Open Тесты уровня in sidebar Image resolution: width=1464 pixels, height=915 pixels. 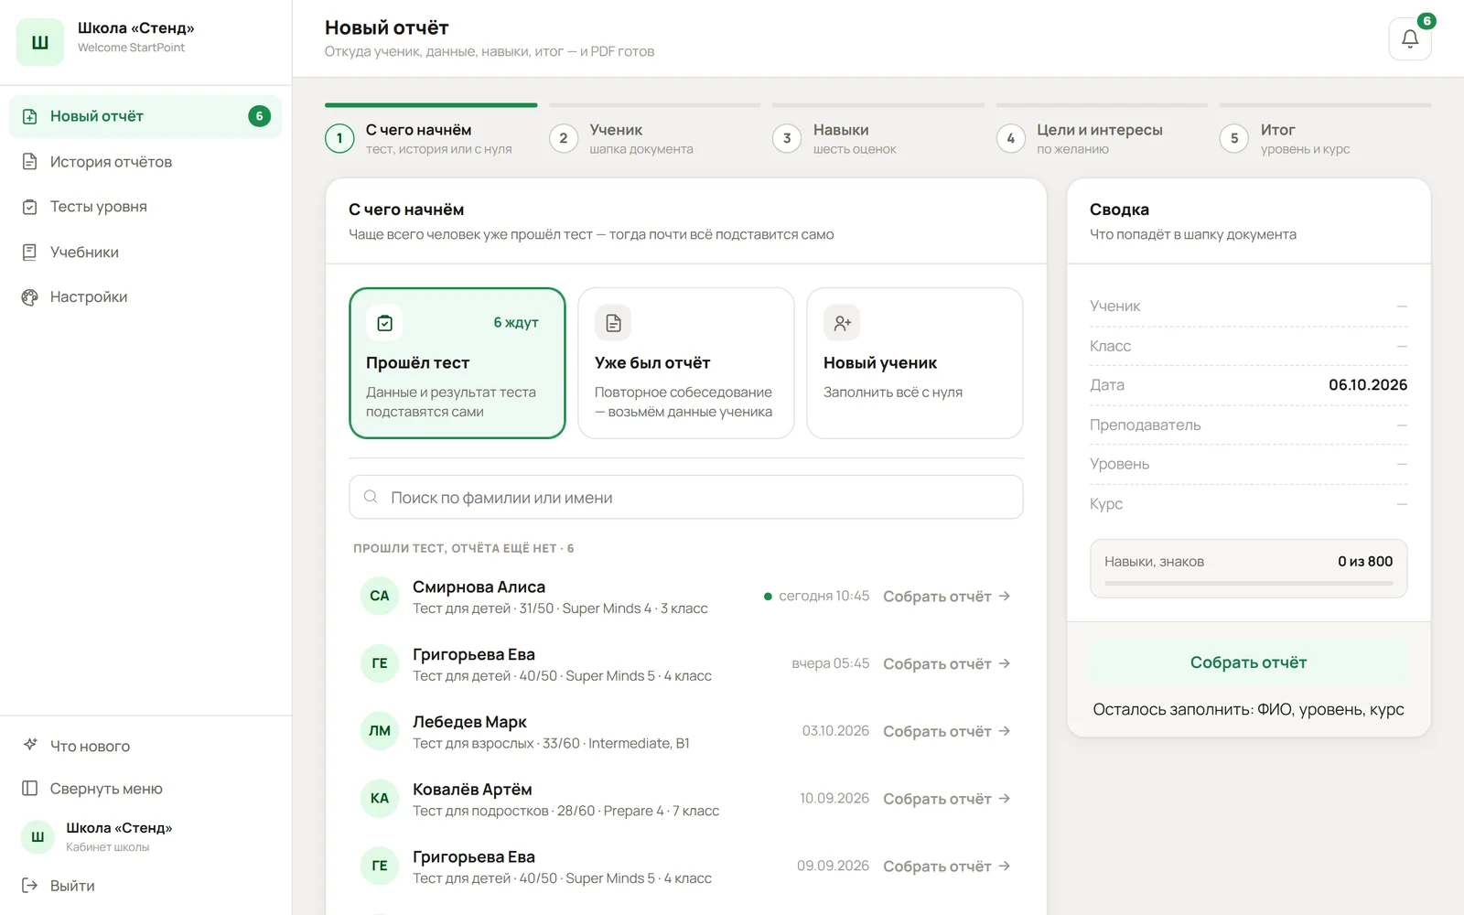click(145, 207)
